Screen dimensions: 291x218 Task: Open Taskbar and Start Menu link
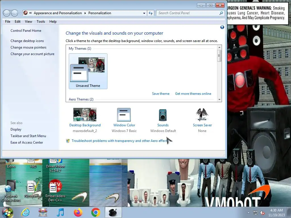click(28, 136)
